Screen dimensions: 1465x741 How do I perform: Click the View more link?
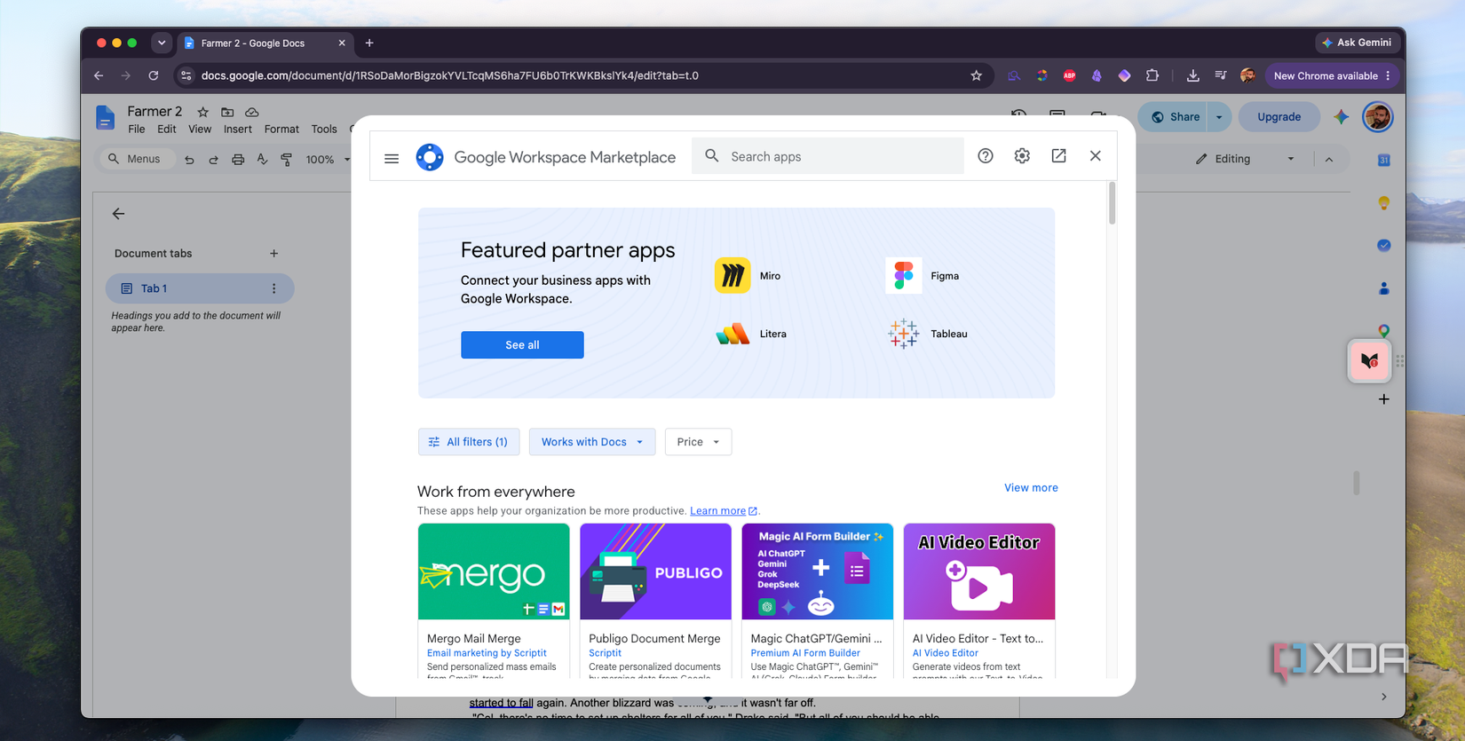tap(1031, 488)
